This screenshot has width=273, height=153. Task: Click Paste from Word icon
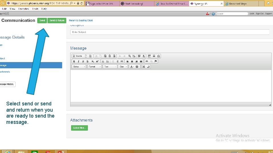pyautogui.click(x=114, y=56)
